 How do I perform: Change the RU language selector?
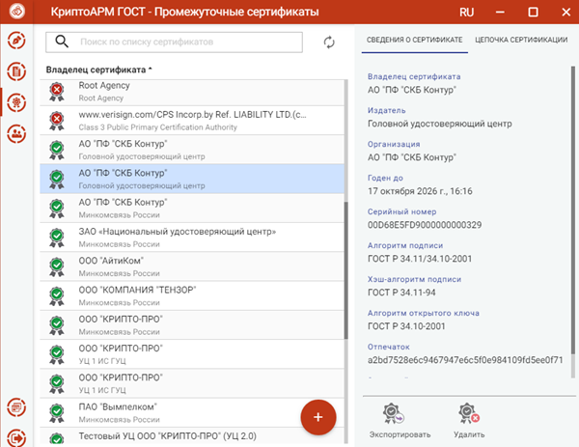pos(466,13)
